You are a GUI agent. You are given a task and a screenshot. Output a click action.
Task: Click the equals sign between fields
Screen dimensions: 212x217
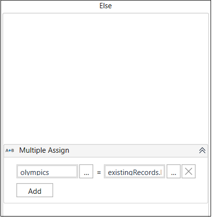coord(99,173)
